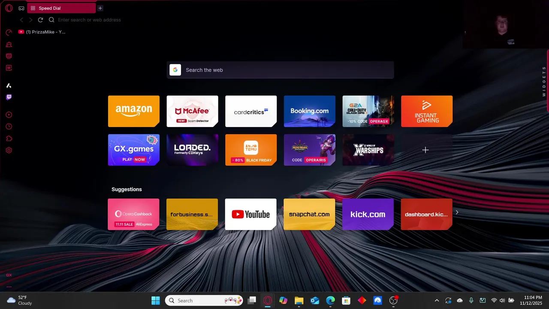Viewport: 549px width, 309px height.
Task: Open the Hero Wars tile
Action: point(310,150)
